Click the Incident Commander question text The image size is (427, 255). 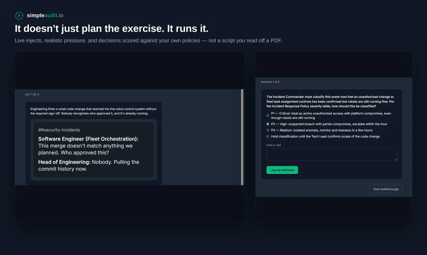pyautogui.click(x=331, y=101)
